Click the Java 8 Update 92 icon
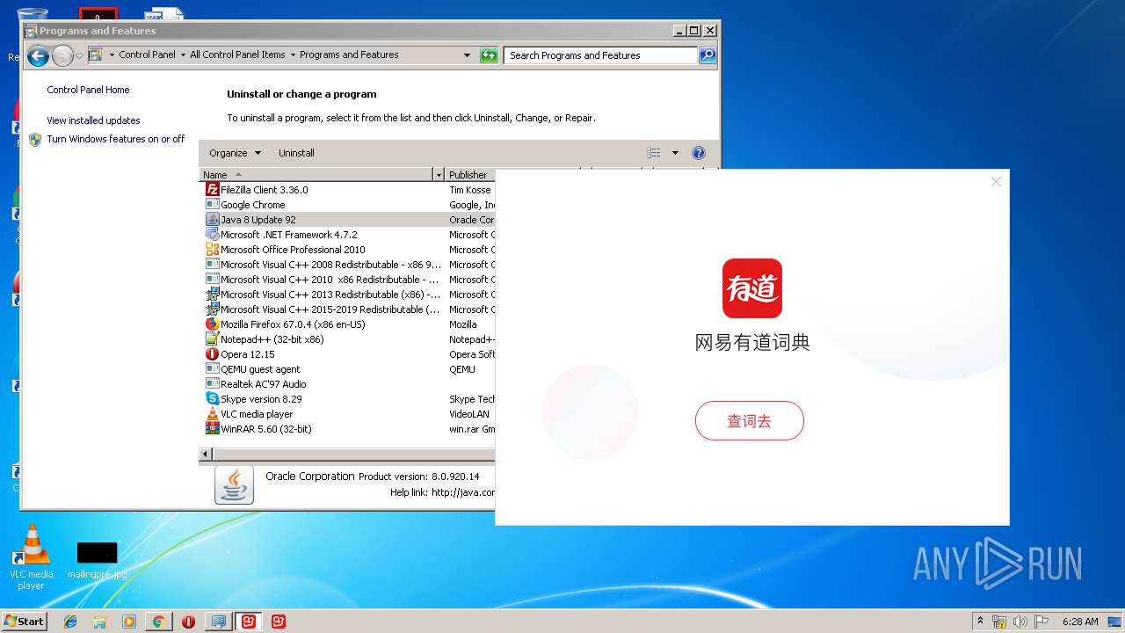Viewport: 1125px width, 633px height. (x=212, y=219)
